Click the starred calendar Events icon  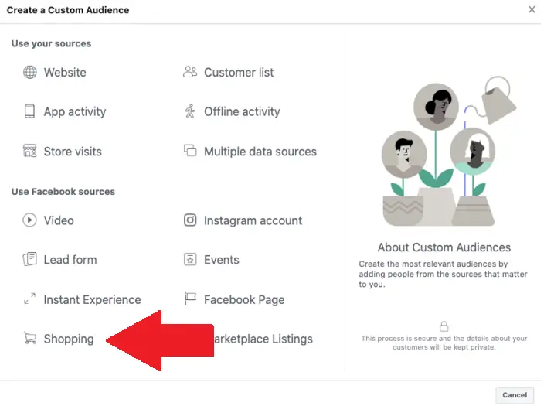190,260
